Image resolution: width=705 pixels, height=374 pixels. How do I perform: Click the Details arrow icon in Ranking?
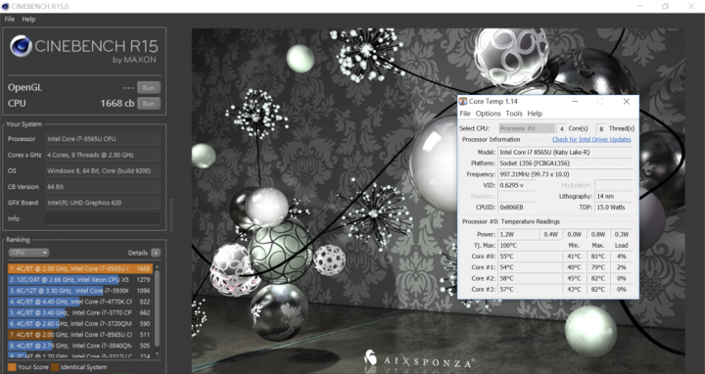tap(156, 253)
